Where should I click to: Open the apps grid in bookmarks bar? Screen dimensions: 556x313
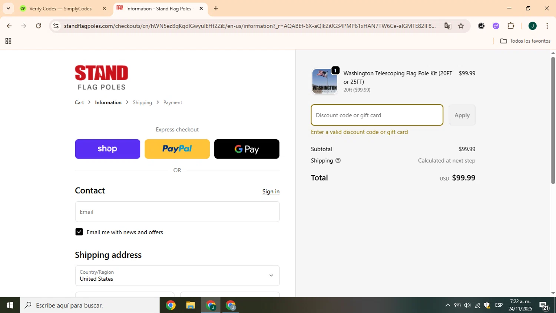click(8, 41)
